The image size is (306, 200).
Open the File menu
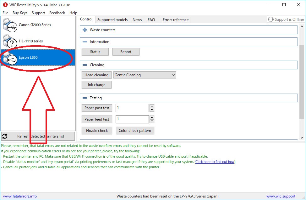click(x=5, y=13)
